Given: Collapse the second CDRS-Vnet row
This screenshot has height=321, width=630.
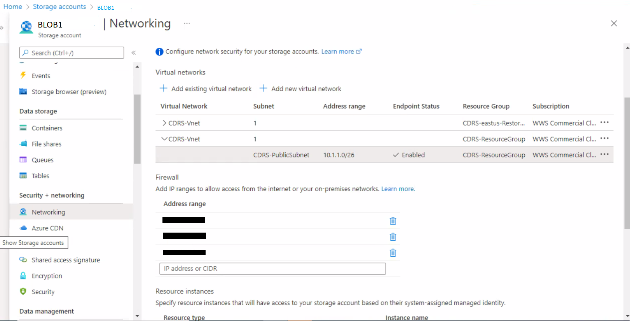Looking at the screenshot, I should 164,139.
